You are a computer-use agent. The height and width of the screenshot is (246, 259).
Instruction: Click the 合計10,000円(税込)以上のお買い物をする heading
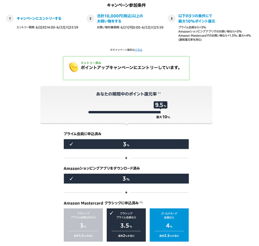click(x=120, y=18)
